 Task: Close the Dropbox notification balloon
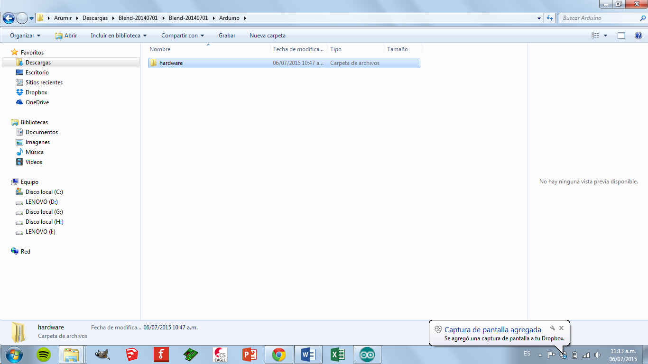pyautogui.click(x=562, y=328)
